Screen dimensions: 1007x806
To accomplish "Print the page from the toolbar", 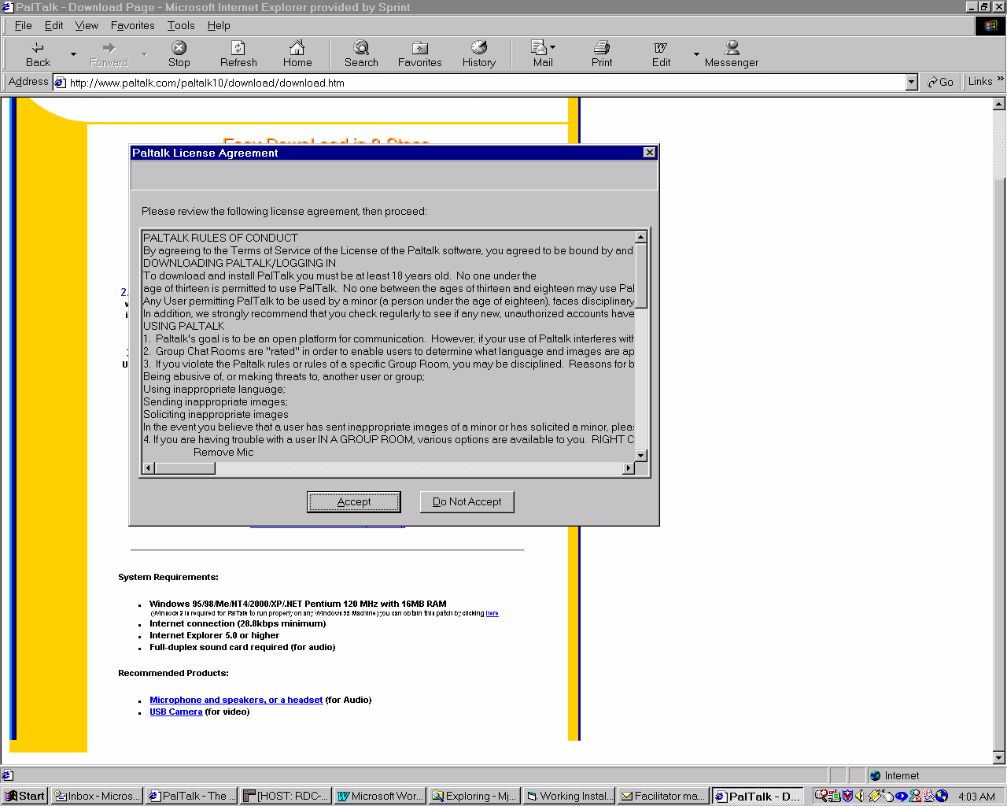I will click(x=602, y=54).
